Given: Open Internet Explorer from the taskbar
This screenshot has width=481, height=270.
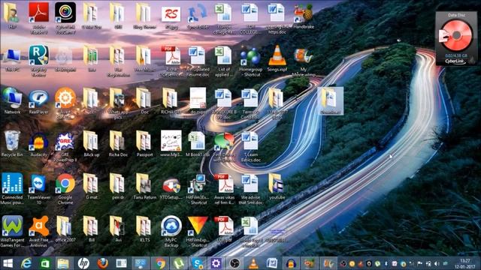Looking at the screenshot, I should click(26, 263).
